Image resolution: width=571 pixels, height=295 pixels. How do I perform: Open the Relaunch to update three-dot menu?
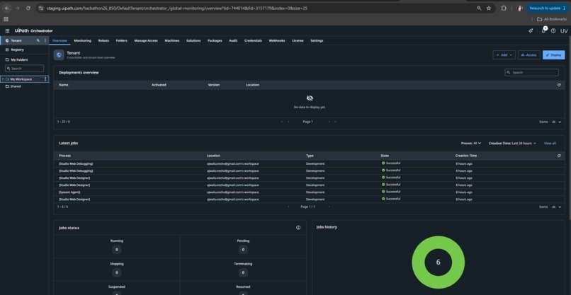(564, 8)
